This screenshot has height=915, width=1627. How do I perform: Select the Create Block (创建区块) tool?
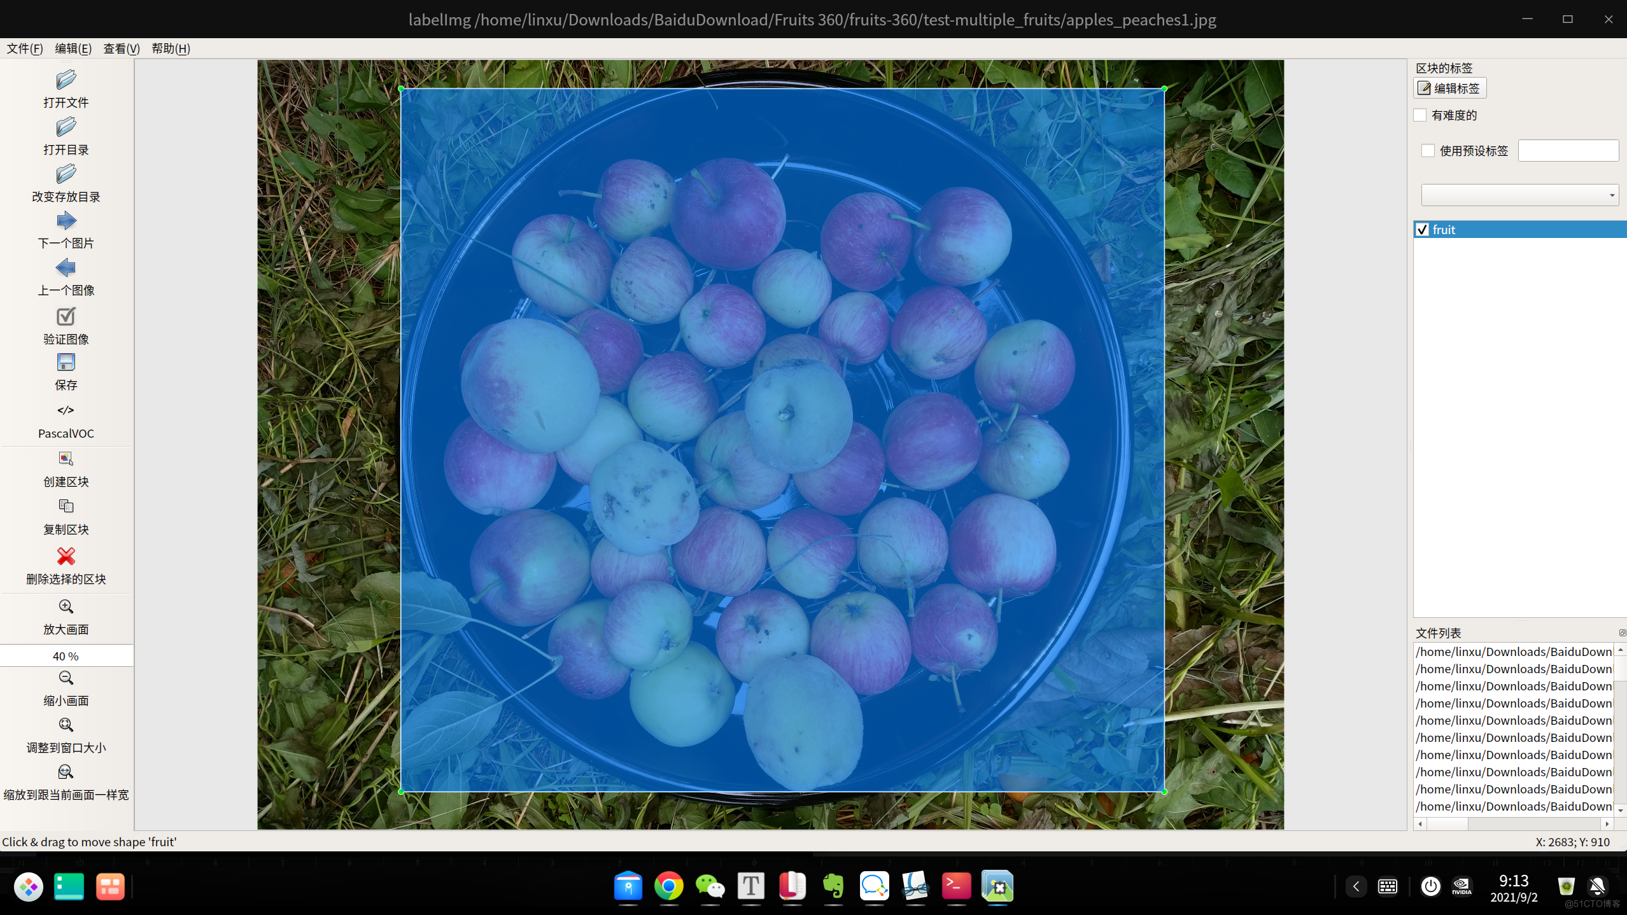coord(66,459)
